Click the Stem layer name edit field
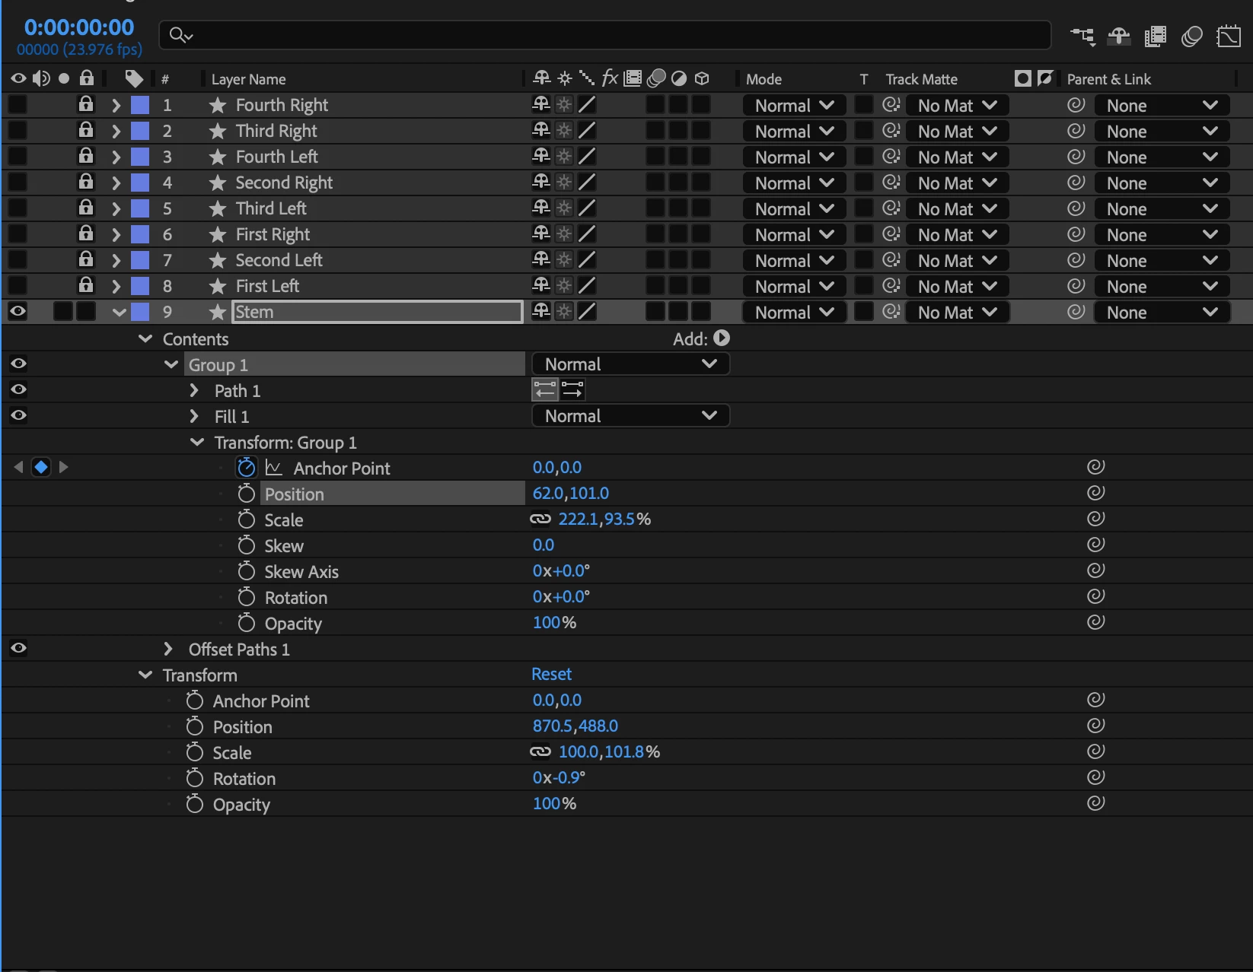 pyautogui.click(x=378, y=312)
